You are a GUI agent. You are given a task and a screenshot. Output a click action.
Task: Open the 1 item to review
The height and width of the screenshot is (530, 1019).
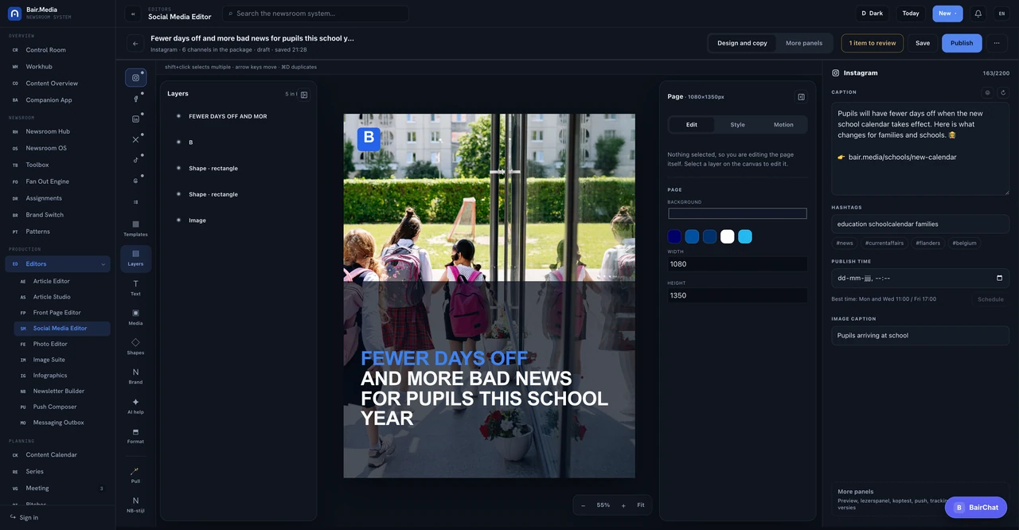872,43
